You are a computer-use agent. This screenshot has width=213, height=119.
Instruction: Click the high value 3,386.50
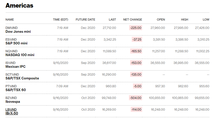(182, 40)
